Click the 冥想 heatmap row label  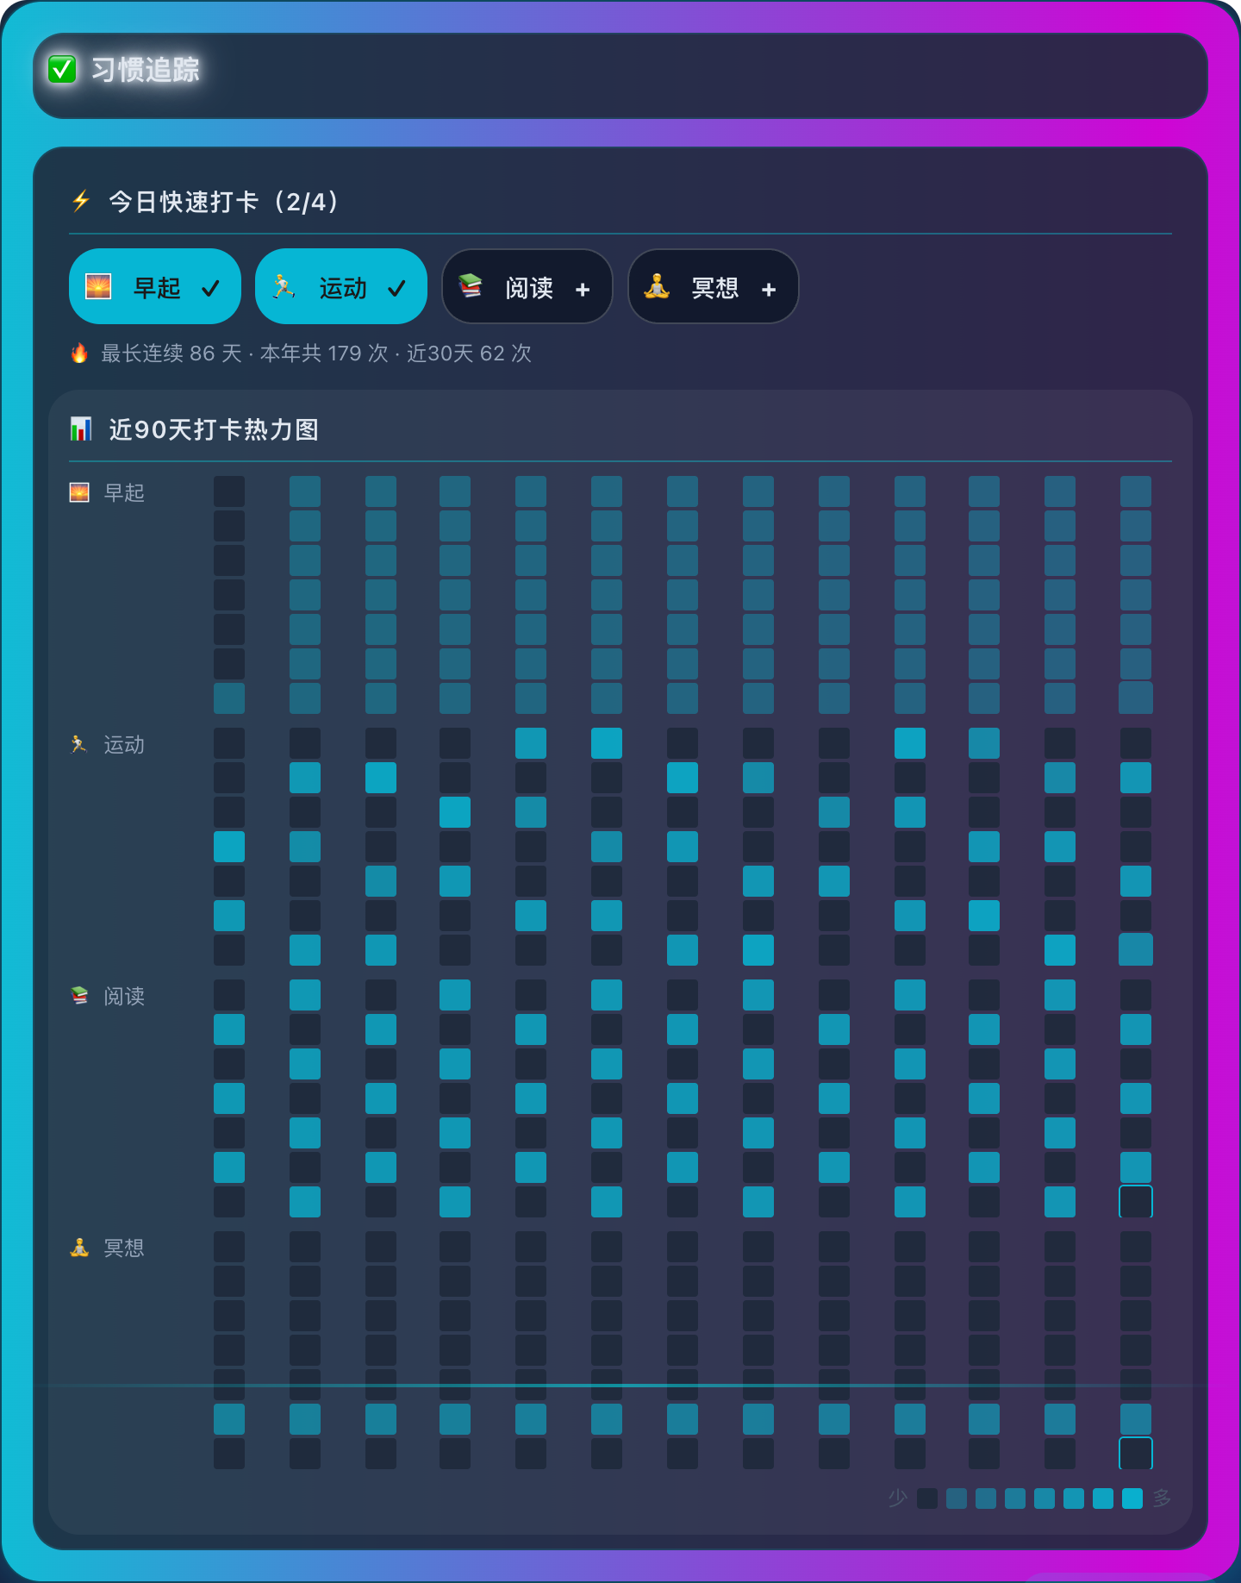[124, 1248]
